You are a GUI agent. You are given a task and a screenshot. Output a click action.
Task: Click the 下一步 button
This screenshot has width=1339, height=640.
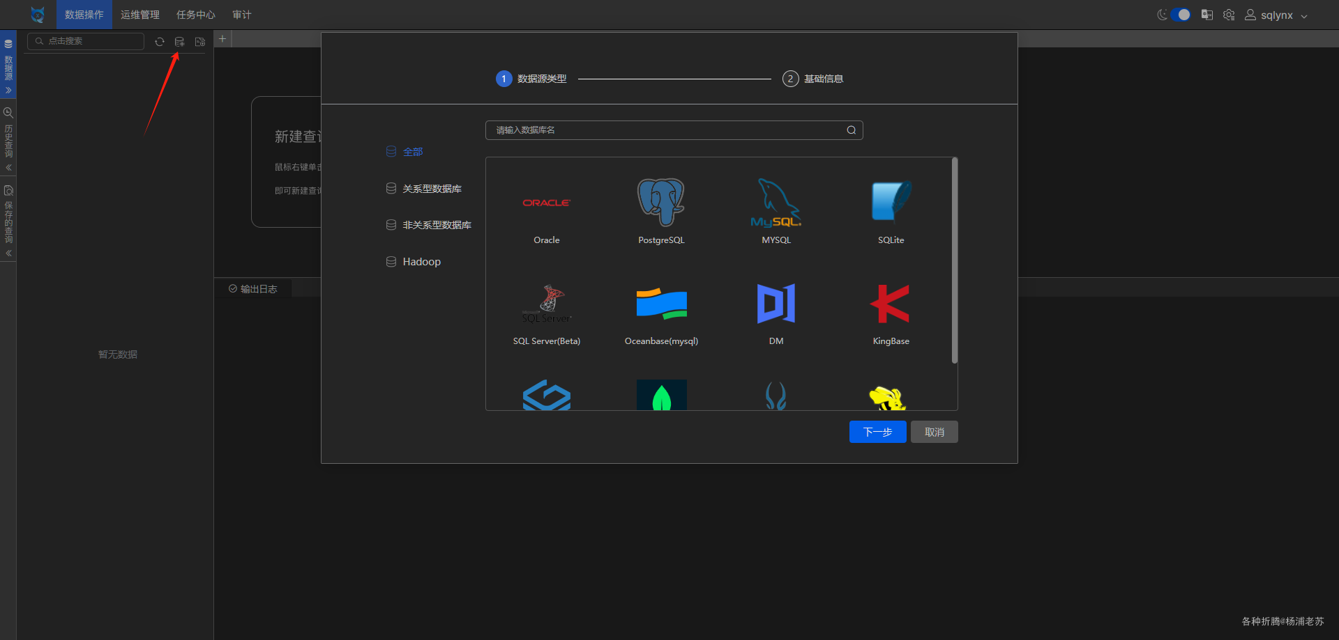pyautogui.click(x=878, y=432)
